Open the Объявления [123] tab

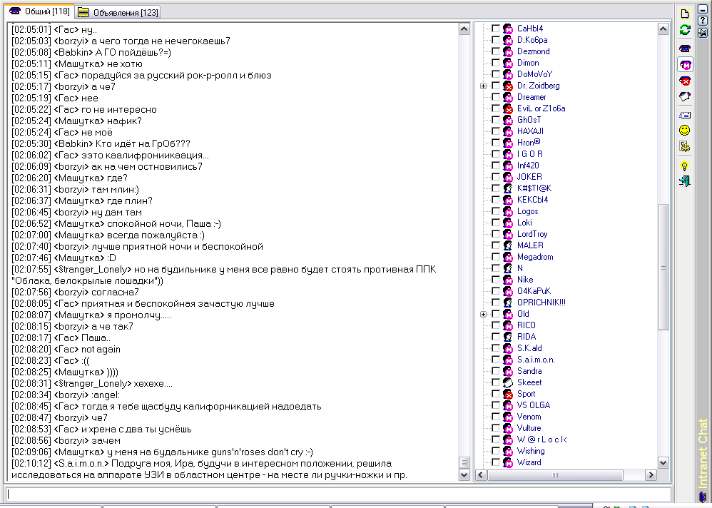[118, 12]
